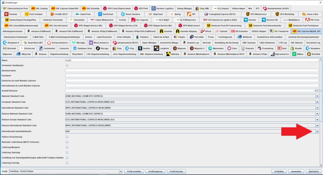
Task: Switch to the Abholungsversender tab
Action: tap(13, 31)
